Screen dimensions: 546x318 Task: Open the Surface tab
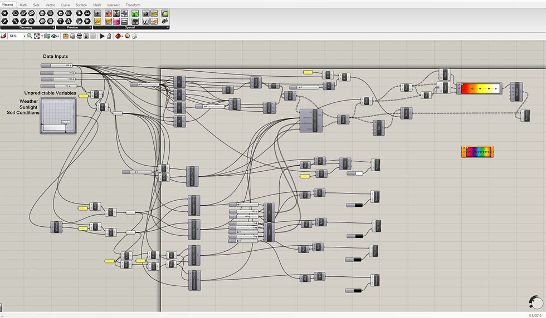[81, 5]
